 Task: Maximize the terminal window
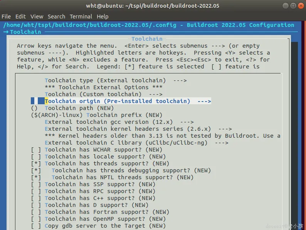click(x=293, y=6)
